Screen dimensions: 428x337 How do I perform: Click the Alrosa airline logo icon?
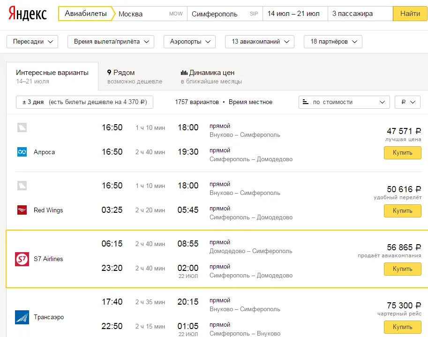pos(22,152)
